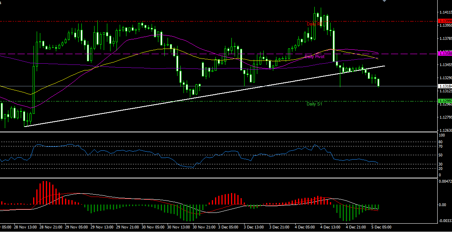Screen dimensions: 452x232
Task: Click the 1.13950 price axis label
Action: coord(445,25)
